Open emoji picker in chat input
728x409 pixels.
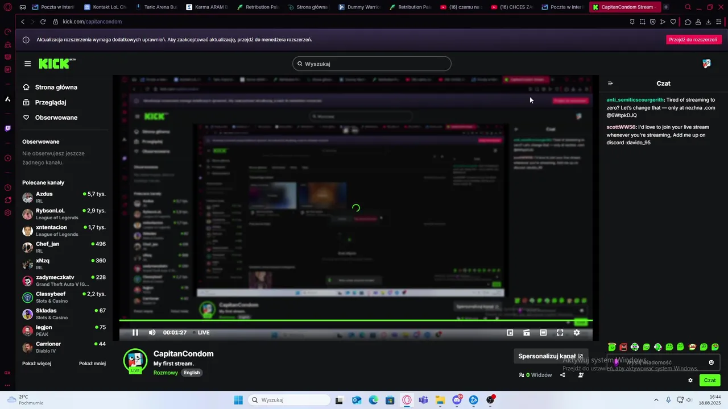click(711, 362)
